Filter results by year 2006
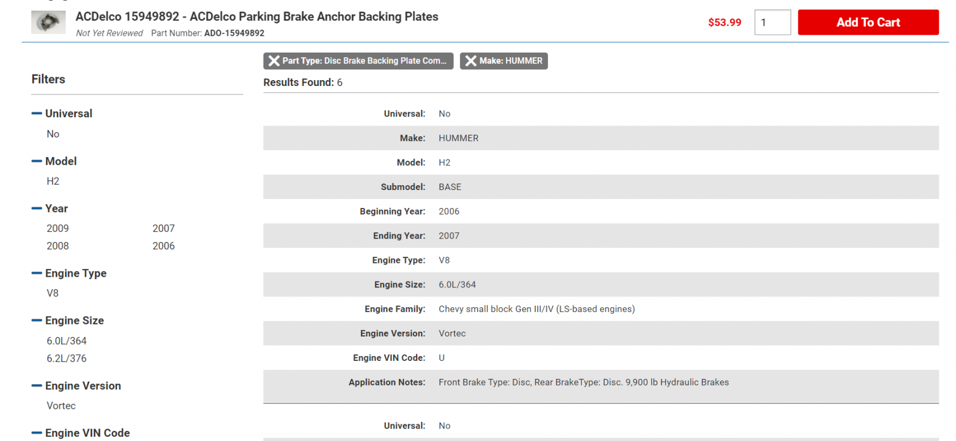This screenshot has height=441, width=956. (164, 246)
